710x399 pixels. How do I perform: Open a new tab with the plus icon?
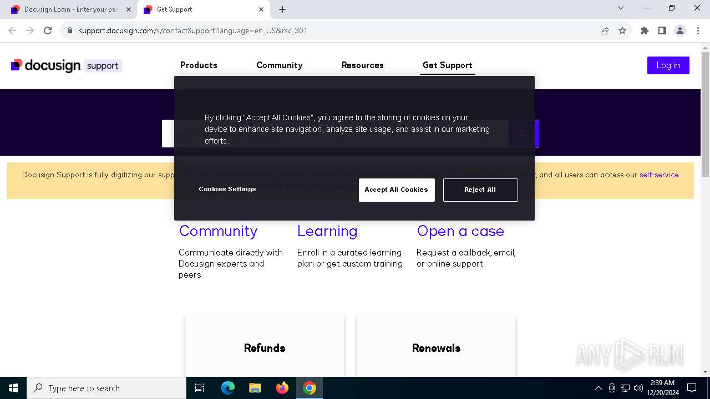coord(282,9)
